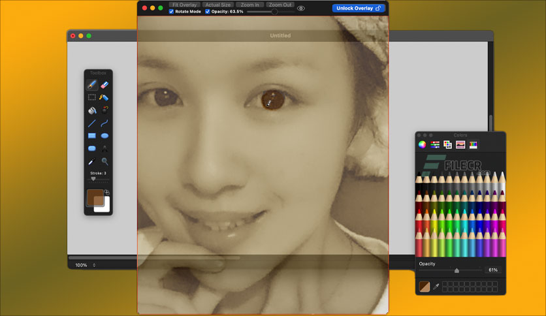Select the Bomb tool
Image resolution: width=546 pixels, height=316 pixels.
click(x=104, y=110)
